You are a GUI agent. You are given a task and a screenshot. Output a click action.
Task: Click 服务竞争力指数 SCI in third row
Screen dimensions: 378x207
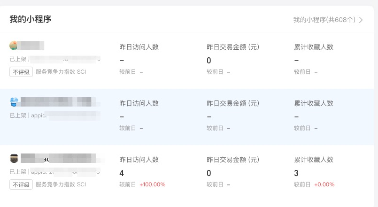point(61,184)
